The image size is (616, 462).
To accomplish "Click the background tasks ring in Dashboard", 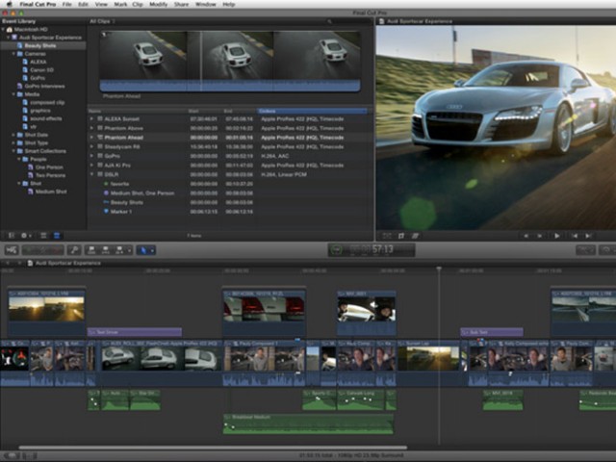I will tap(336, 250).
